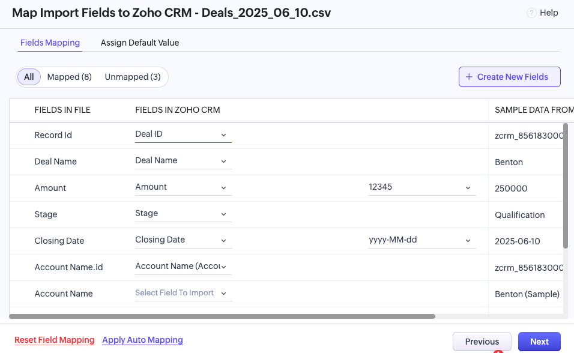This screenshot has width=574, height=353.
Task: Open the Deal Name mapping dropdown
Action: 183,161
